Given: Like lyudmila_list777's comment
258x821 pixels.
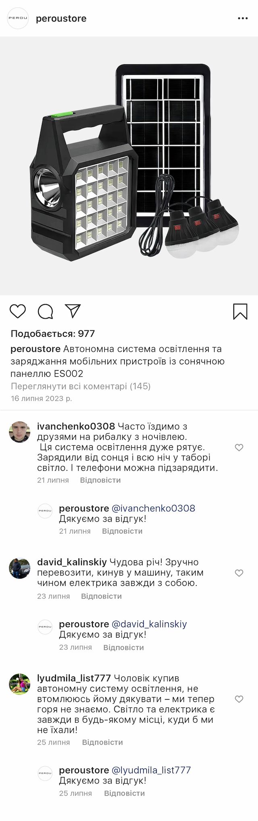Looking at the screenshot, I should pyautogui.click(x=239, y=699).
